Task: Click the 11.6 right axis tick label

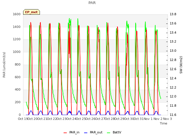Action: click(173, 115)
